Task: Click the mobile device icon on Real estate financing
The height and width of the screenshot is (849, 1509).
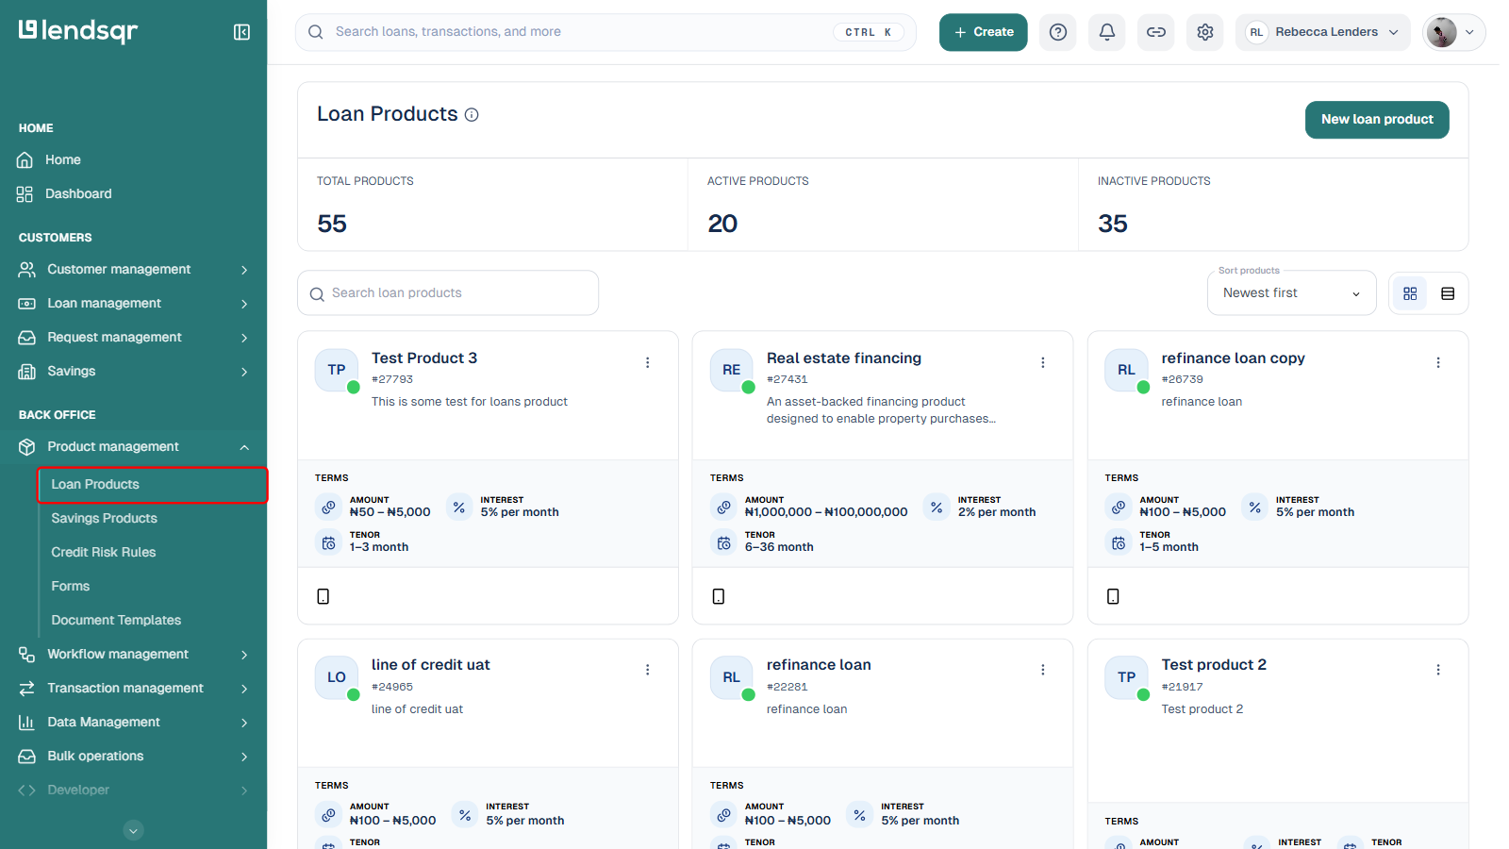Action: point(719,596)
